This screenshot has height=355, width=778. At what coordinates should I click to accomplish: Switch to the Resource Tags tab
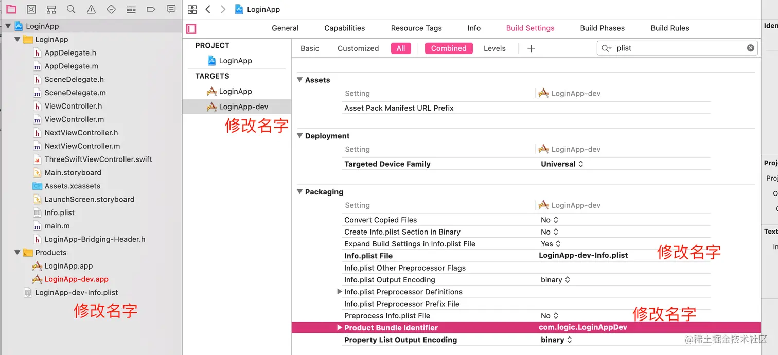pyautogui.click(x=416, y=28)
